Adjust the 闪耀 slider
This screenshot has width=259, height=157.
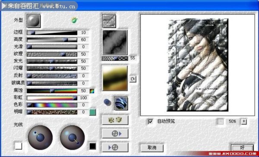point(52,69)
